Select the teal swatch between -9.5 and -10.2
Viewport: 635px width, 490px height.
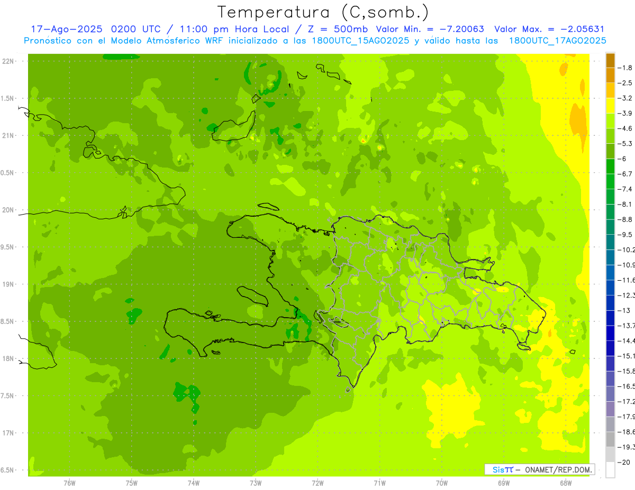pos(610,242)
